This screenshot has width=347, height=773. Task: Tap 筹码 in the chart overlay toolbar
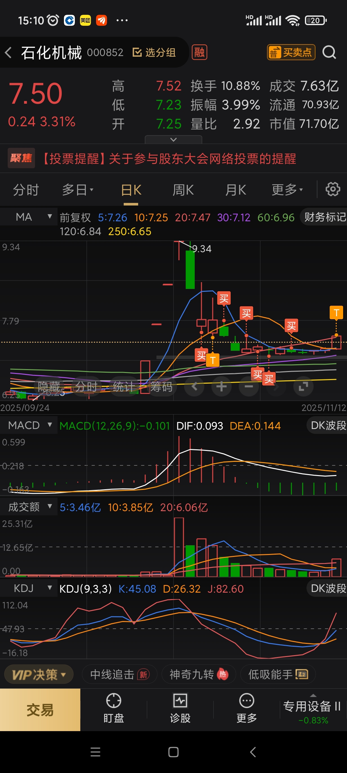pos(161,386)
